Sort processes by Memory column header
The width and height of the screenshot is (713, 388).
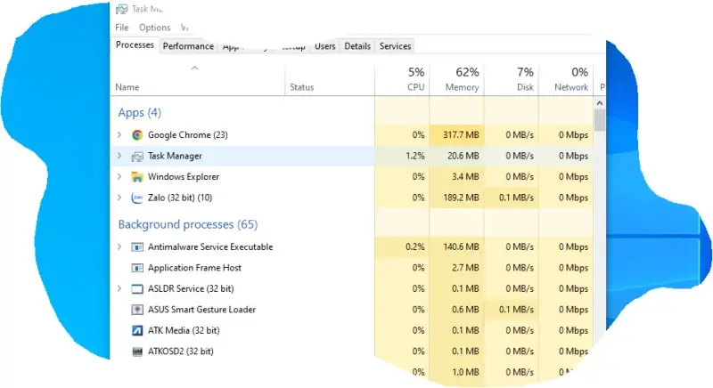click(x=463, y=79)
